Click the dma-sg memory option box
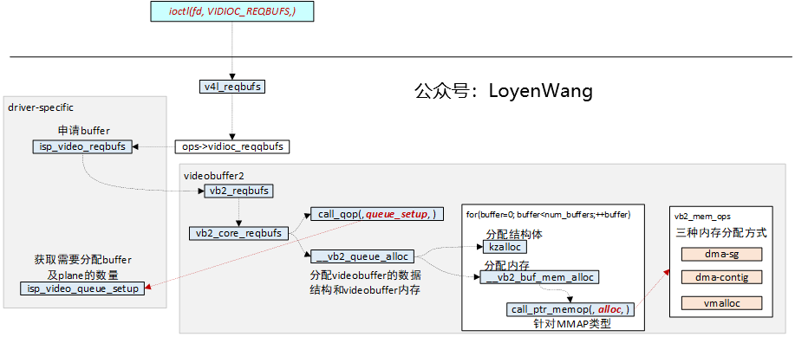The width and height of the screenshot is (795, 337). [722, 255]
